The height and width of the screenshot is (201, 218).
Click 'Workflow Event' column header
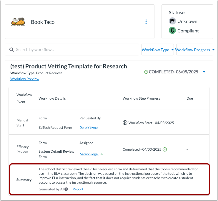coord(24,98)
